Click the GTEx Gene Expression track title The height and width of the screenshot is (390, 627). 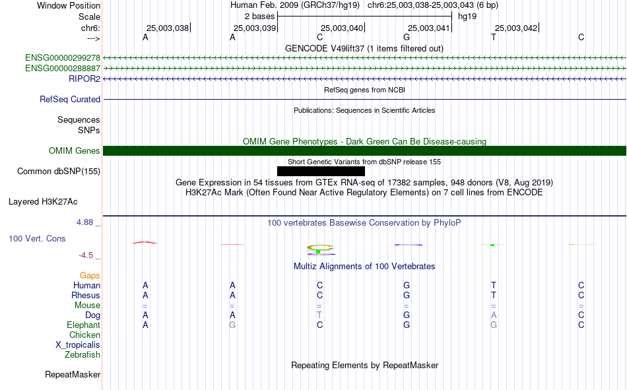click(x=364, y=182)
